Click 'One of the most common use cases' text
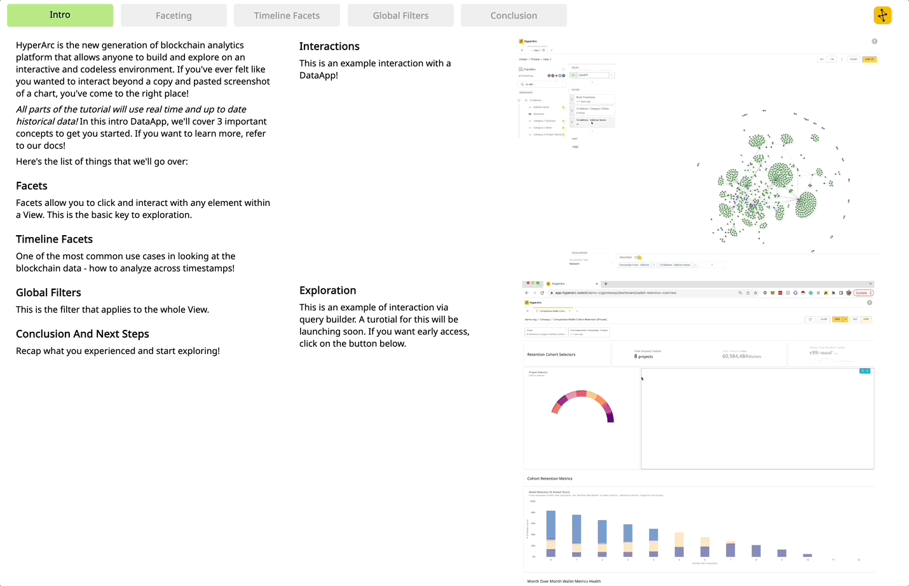The image size is (909, 586). [126, 262]
